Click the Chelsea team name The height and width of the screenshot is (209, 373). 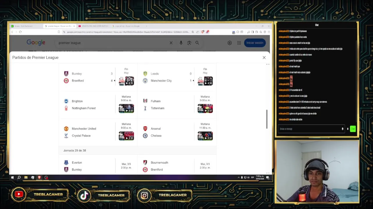[x=156, y=136]
